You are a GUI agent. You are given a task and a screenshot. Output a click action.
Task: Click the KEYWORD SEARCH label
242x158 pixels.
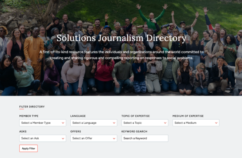pyautogui.click(x=134, y=131)
